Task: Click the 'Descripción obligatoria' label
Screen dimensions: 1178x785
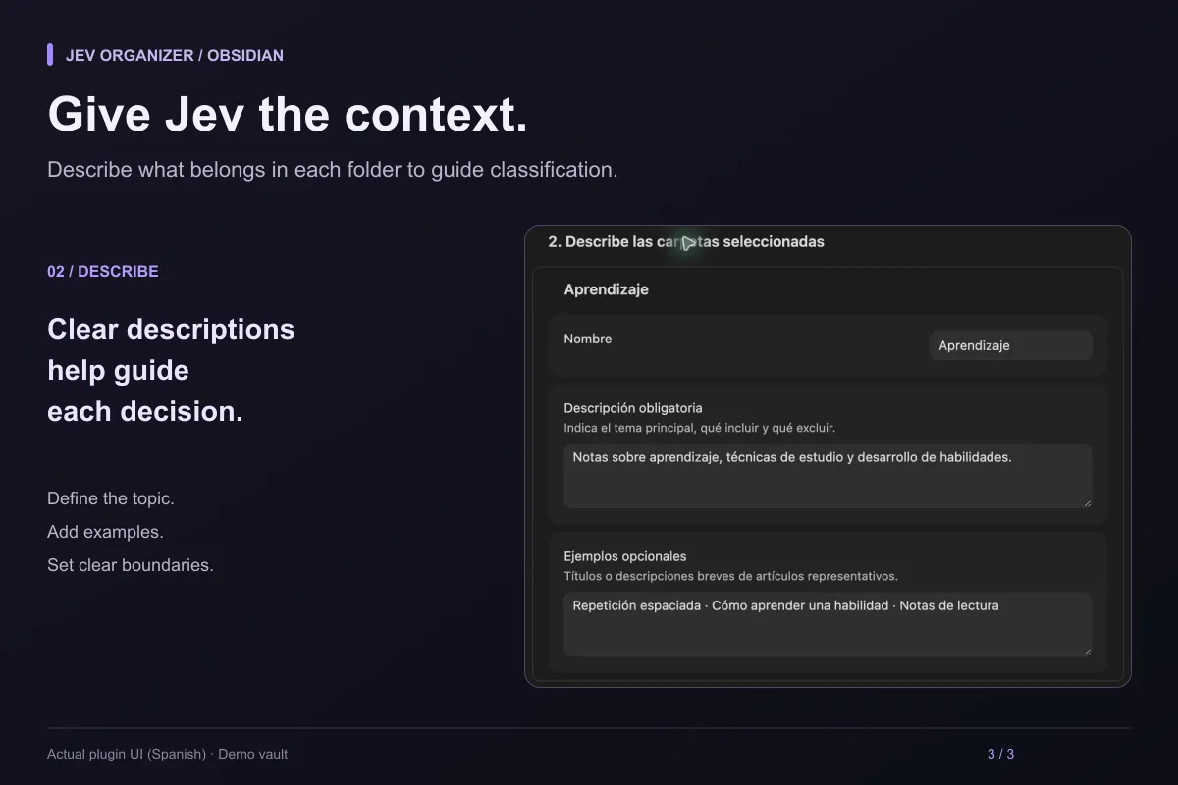Action: point(633,408)
